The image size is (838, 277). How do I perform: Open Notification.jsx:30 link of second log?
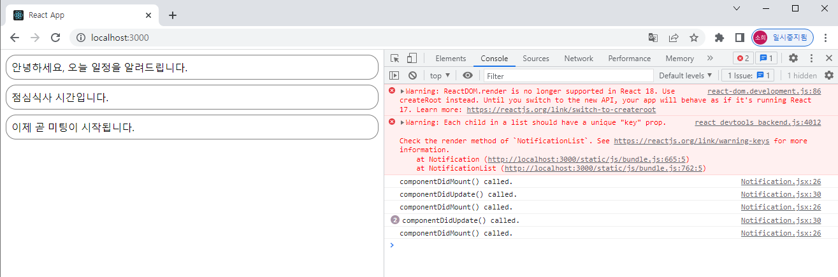click(x=781, y=194)
